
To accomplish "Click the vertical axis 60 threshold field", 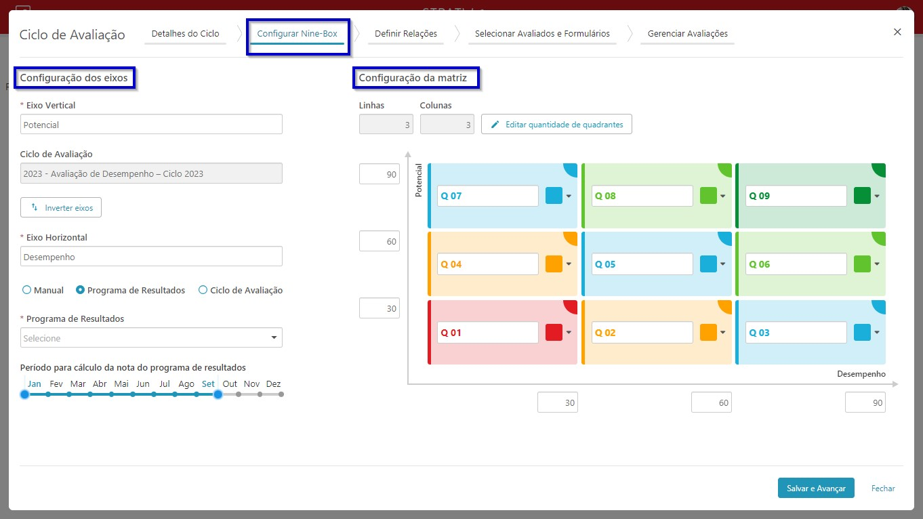I will pos(380,241).
